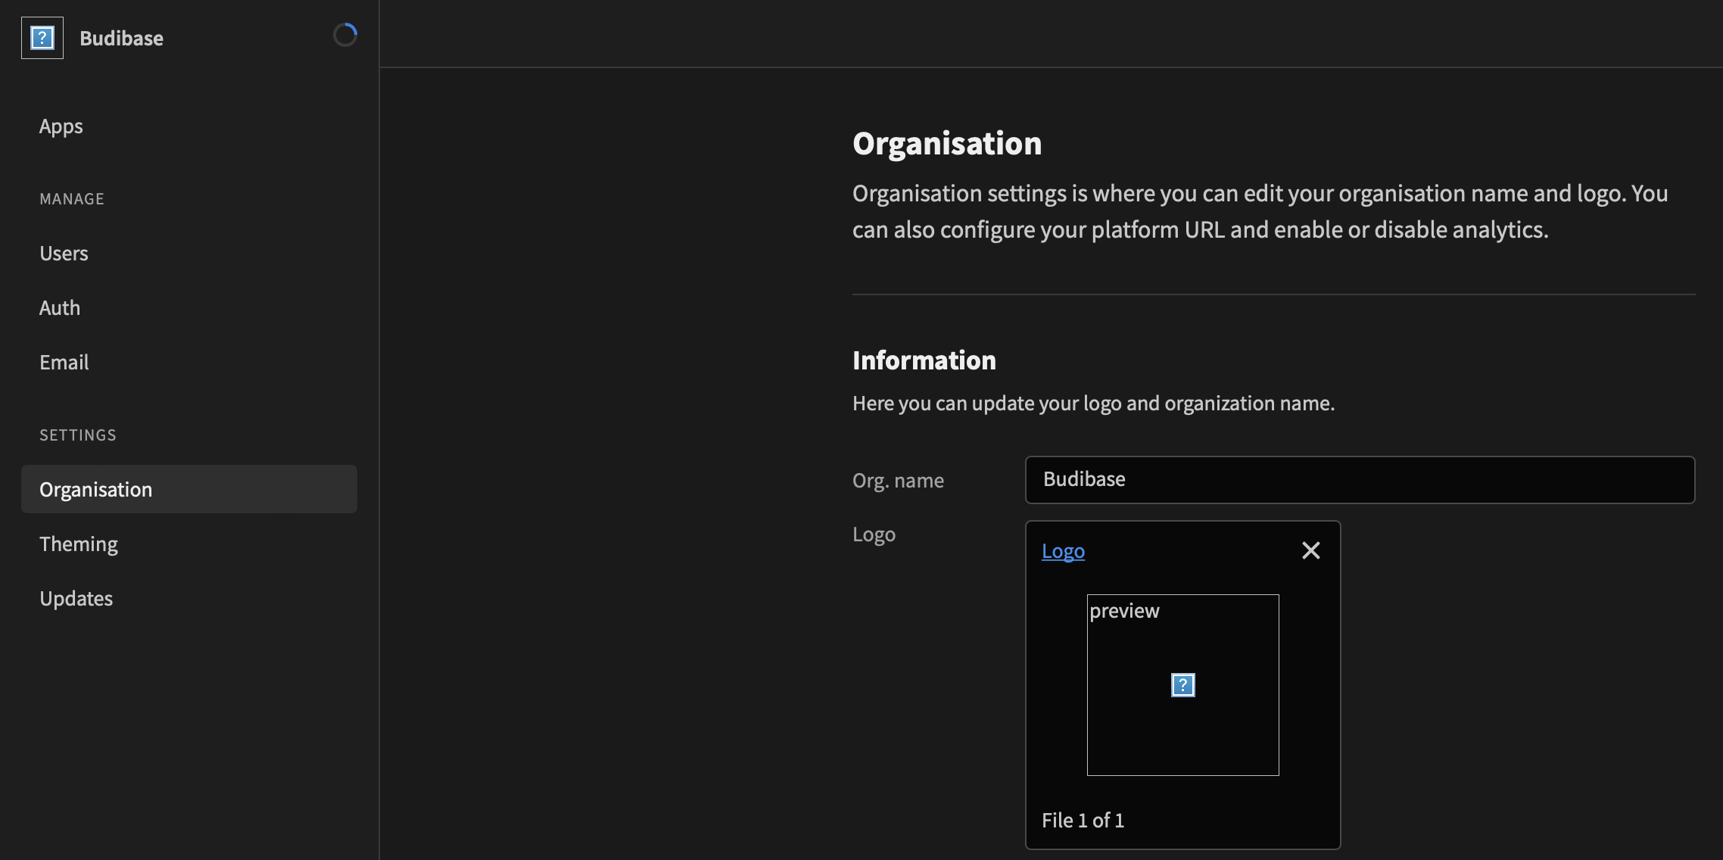Remove the uploaded logo file
Screen dimensions: 1723x860
(x=1310, y=550)
